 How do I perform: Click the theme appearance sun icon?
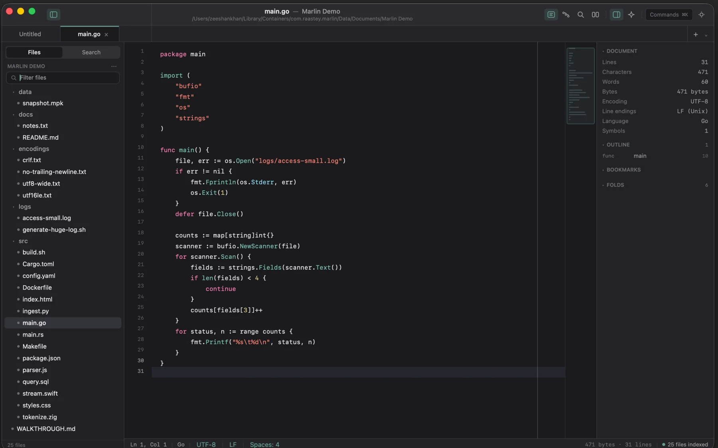click(x=702, y=15)
